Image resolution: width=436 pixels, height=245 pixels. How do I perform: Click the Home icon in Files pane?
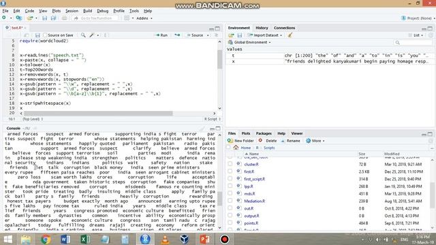click(236, 148)
